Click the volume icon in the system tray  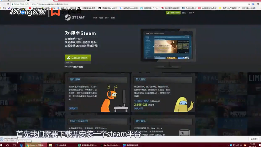238,145
